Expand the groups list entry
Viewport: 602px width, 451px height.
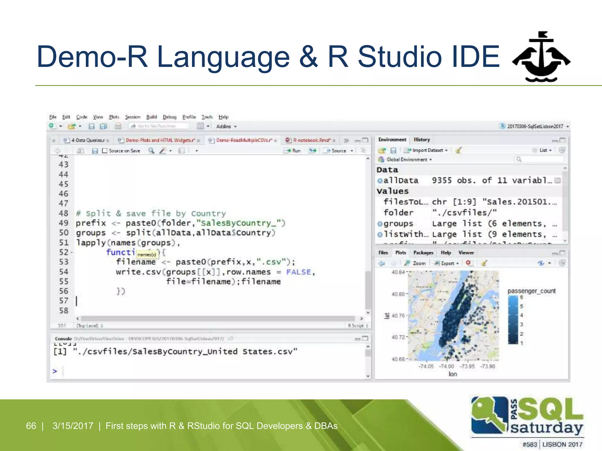pos(380,224)
